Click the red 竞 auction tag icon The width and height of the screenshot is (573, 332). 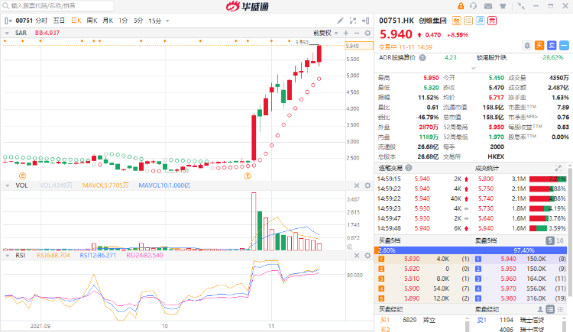click(x=492, y=21)
